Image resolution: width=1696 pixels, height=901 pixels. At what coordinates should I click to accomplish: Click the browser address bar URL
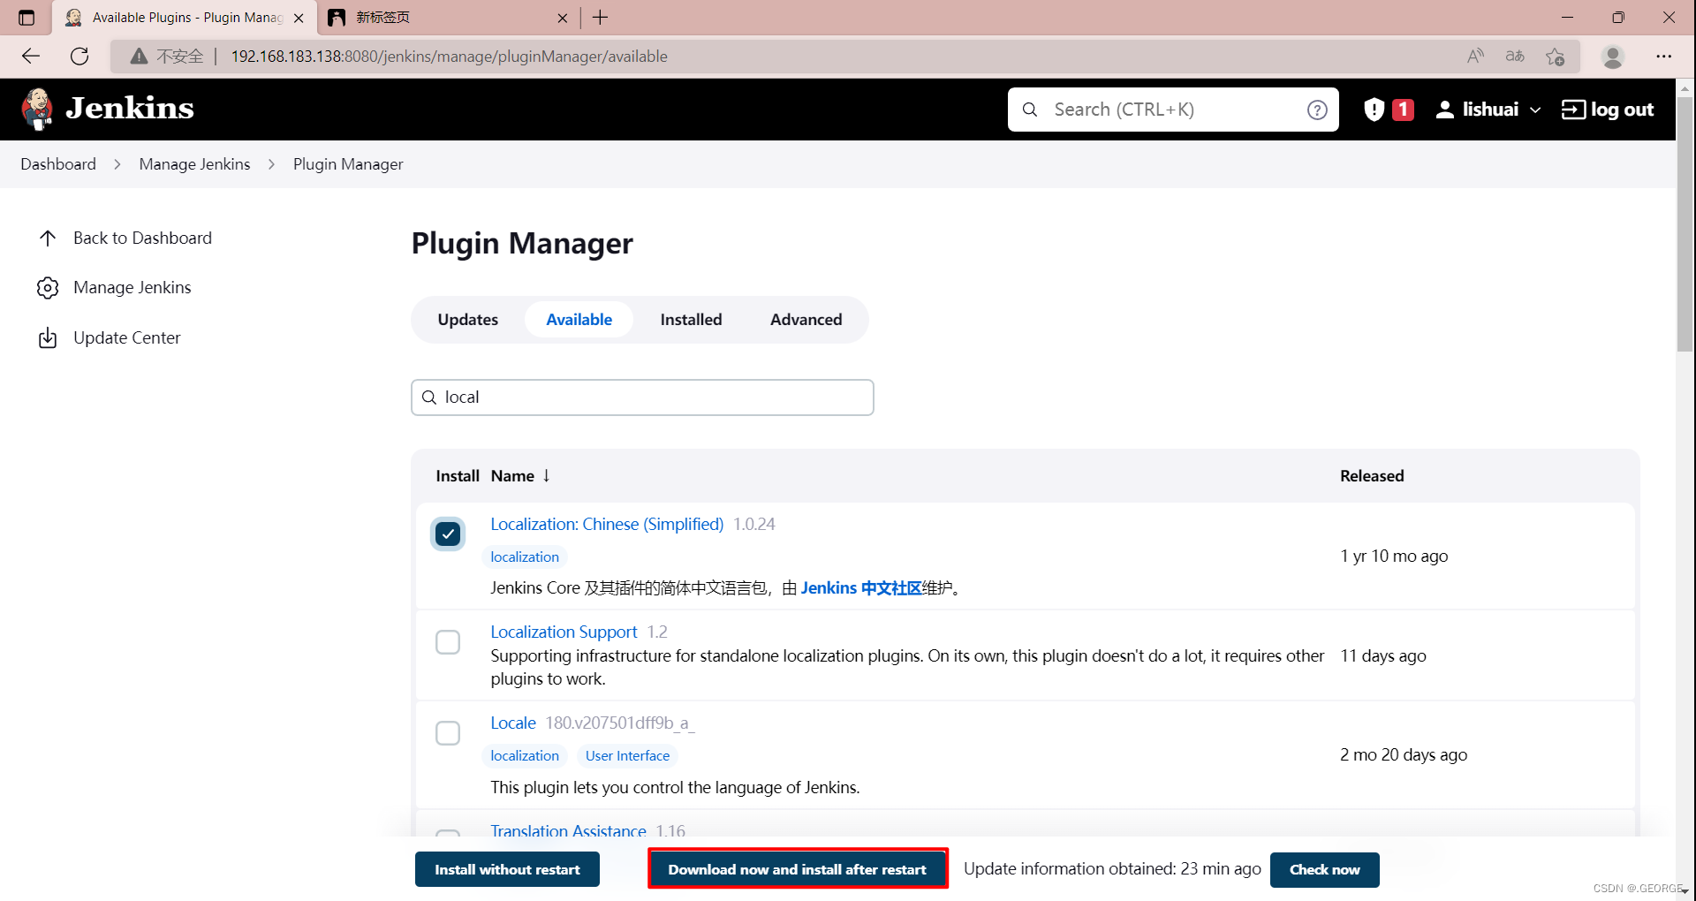[x=449, y=57]
